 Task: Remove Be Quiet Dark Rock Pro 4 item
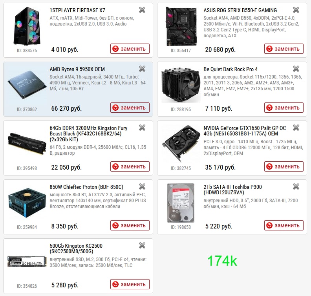point(296,69)
